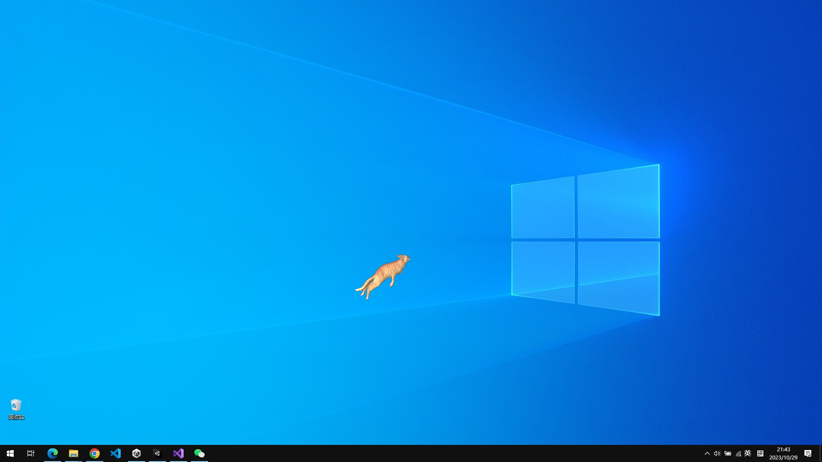Image resolution: width=822 pixels, height=462 pixels.
Task: Open Visual Studio from the taskbar
Action: 179,453
